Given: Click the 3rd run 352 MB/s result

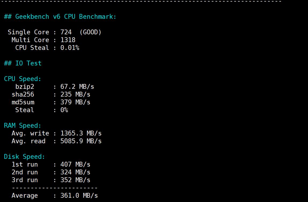Looking at the screenshot, I should [75, 180].
